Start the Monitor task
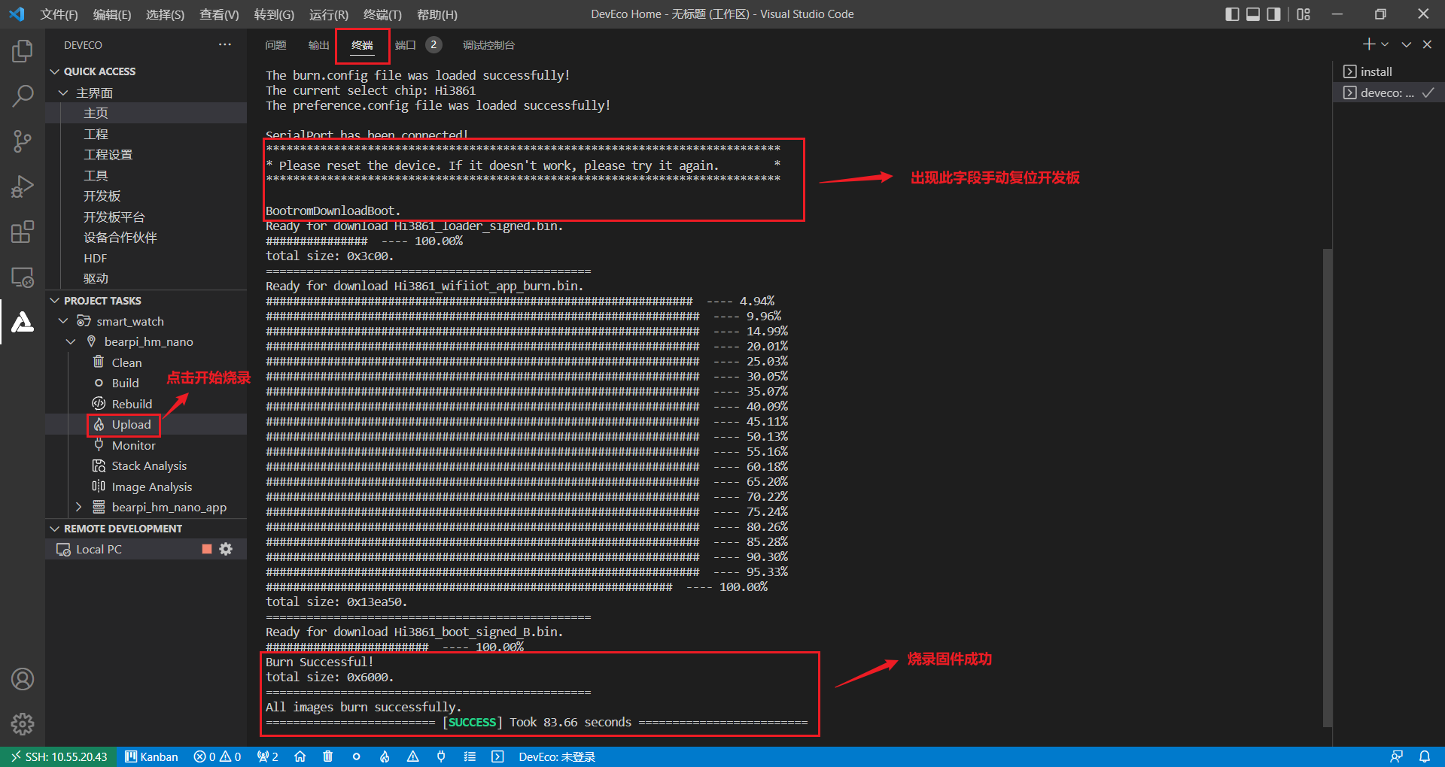 click(x=133, y=445)
